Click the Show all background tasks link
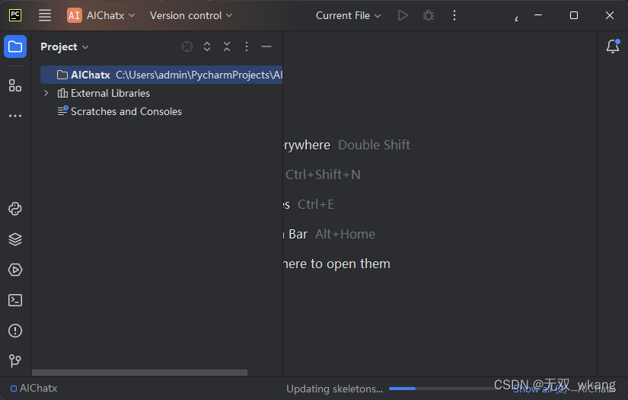This screenshot has height=400, width=628. click(x=540, y=389)
